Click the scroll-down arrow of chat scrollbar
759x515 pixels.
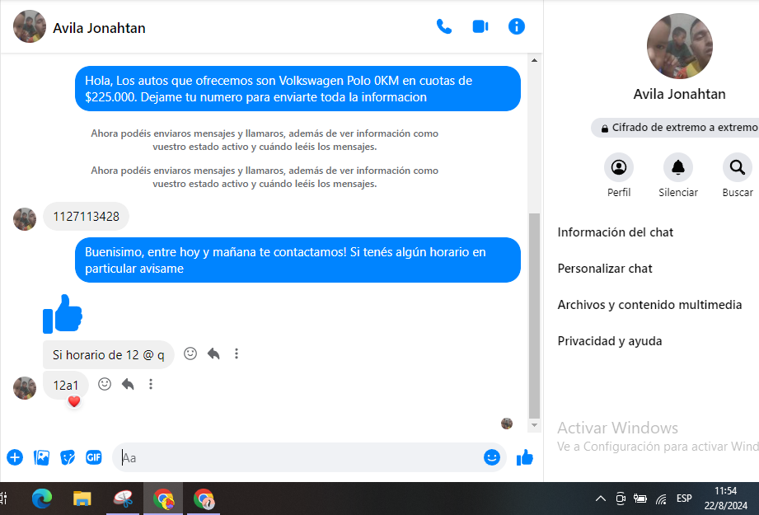534,425
